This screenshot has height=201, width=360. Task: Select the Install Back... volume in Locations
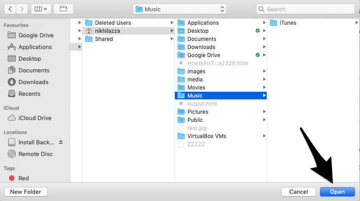click(x=31, y=143)
